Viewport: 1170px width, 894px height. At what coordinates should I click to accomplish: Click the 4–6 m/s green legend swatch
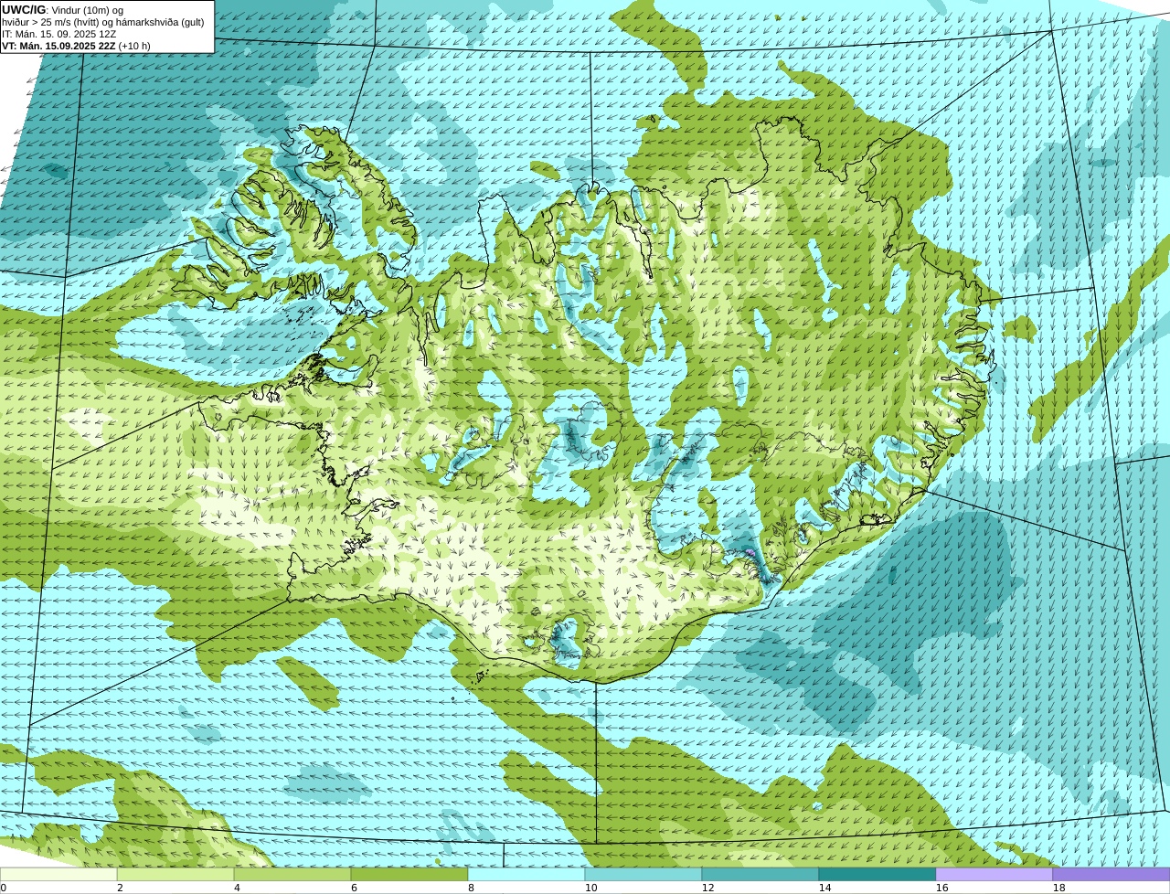coord(292,874)
